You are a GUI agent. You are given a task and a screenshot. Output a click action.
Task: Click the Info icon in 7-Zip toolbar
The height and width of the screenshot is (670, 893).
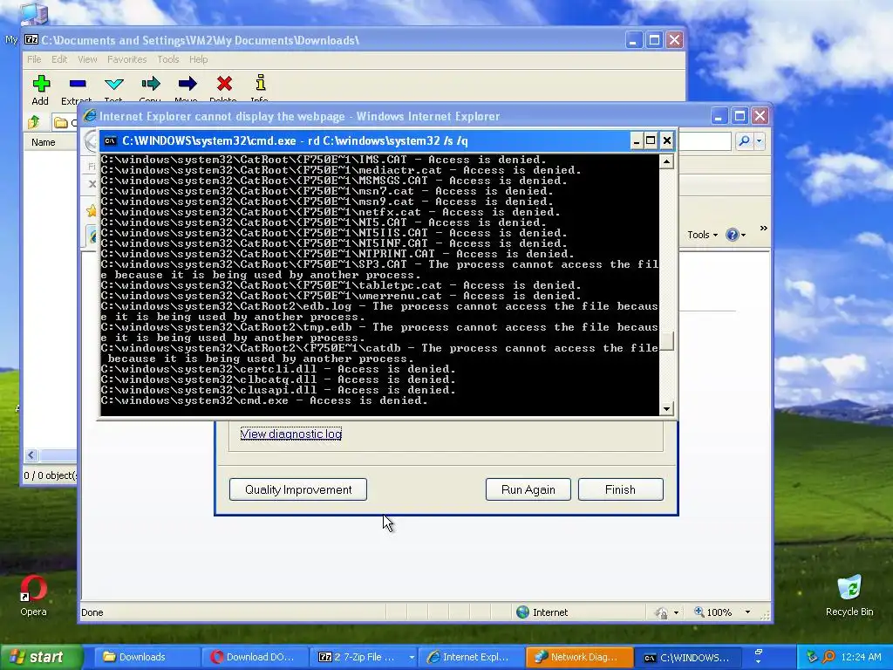[x=260, y=83]
